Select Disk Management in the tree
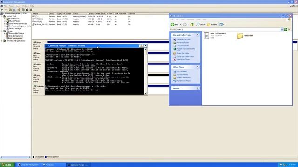This screenshot has height=167, width=298. [x=16, y=38]
